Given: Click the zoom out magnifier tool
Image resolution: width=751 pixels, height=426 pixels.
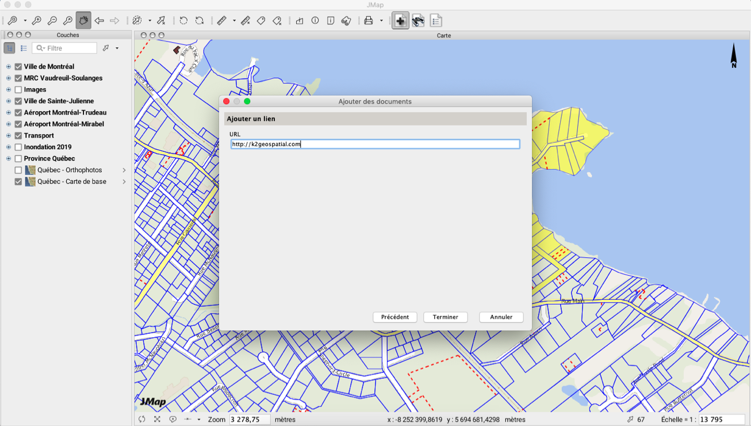Looking at the screenshot, I should pyautogui.click(x=52, y=21).
